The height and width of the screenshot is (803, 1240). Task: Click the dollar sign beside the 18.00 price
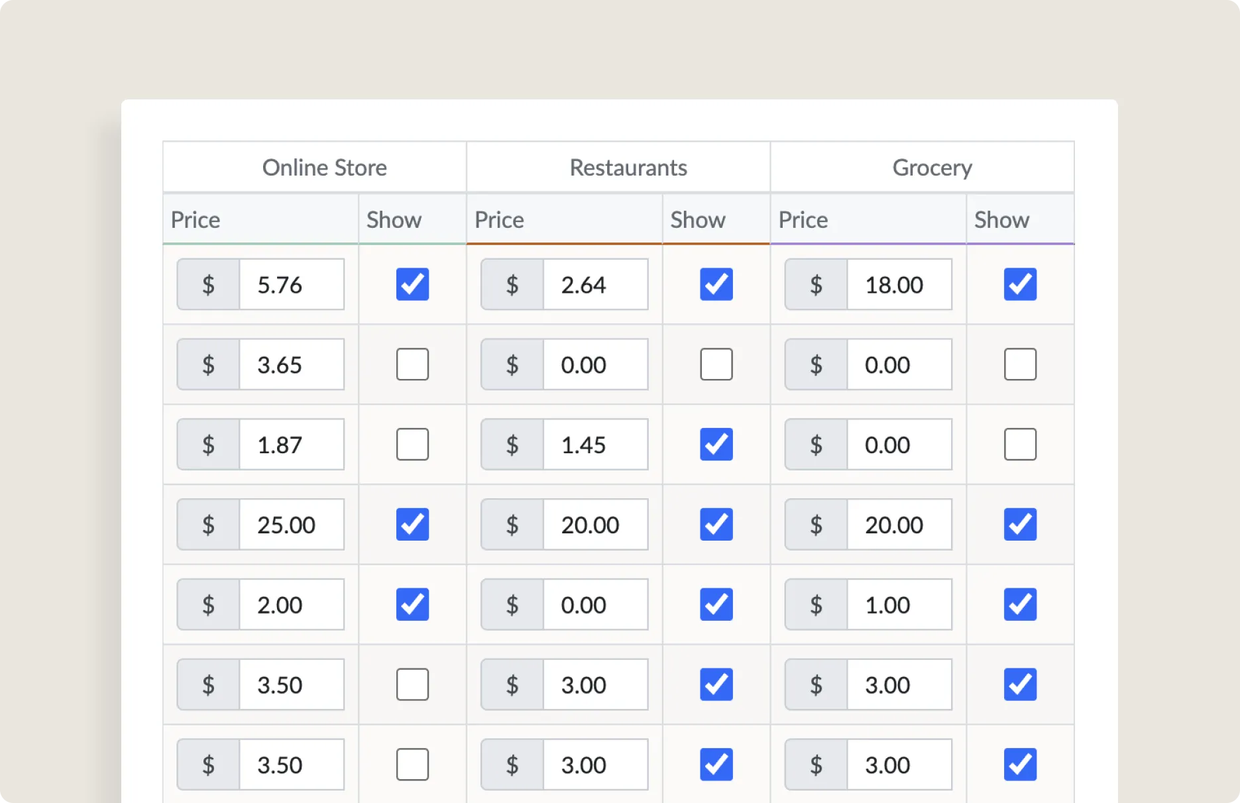point(816,284)
